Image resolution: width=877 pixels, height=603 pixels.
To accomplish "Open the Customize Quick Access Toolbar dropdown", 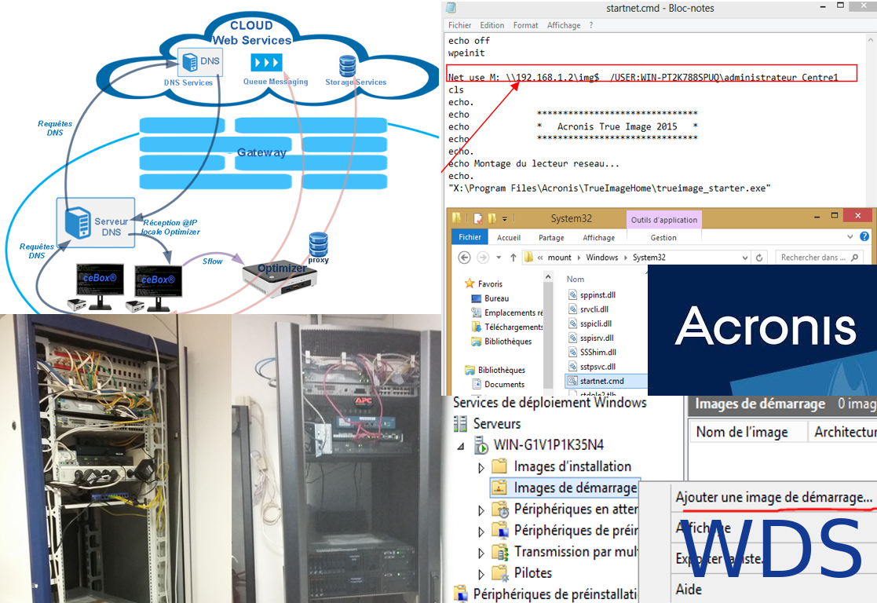I will (505, 219).
